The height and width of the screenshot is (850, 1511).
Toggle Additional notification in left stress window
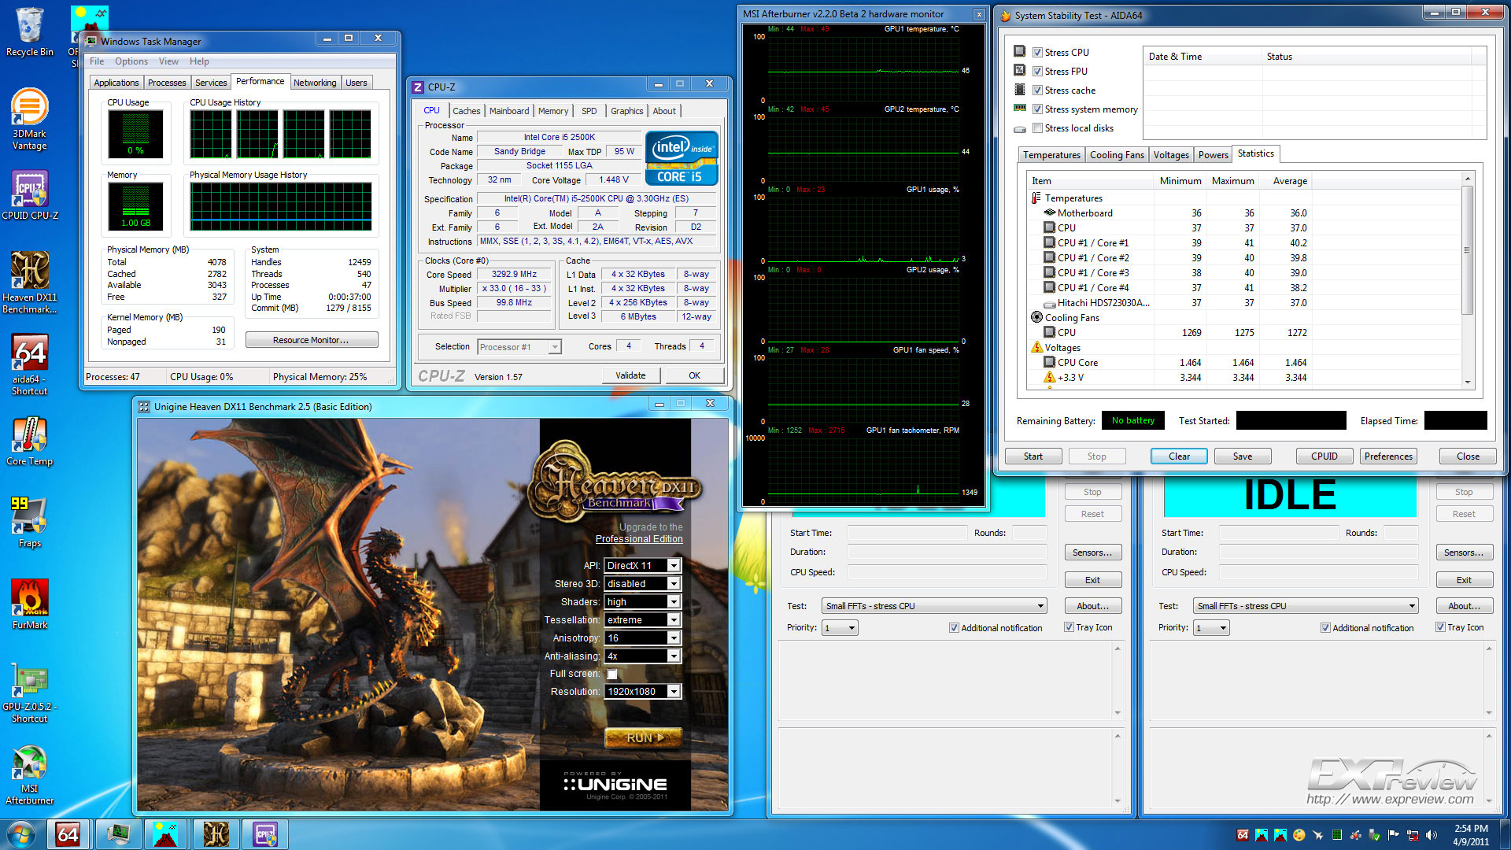click(954, 628)
